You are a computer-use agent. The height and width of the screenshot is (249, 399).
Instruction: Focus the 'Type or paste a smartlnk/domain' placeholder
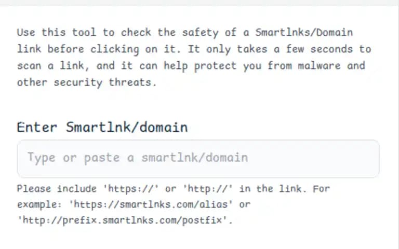click(x=138, y=158)
